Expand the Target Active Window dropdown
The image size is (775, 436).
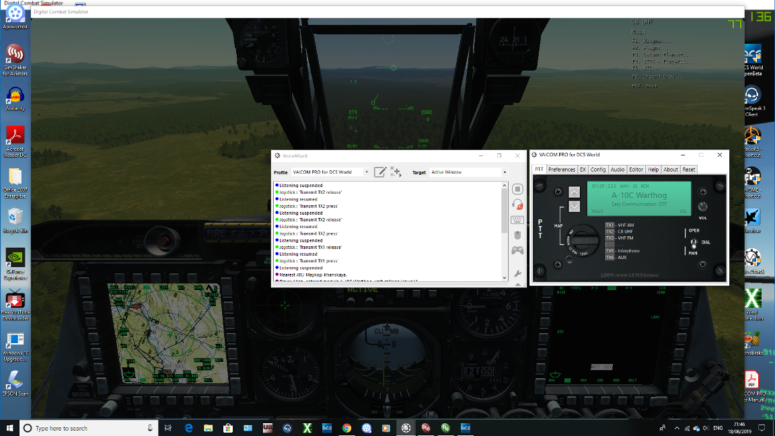(x=505, y=172)
